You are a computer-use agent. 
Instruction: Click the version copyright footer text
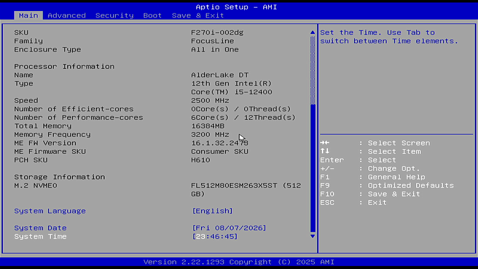coord(238,262)
